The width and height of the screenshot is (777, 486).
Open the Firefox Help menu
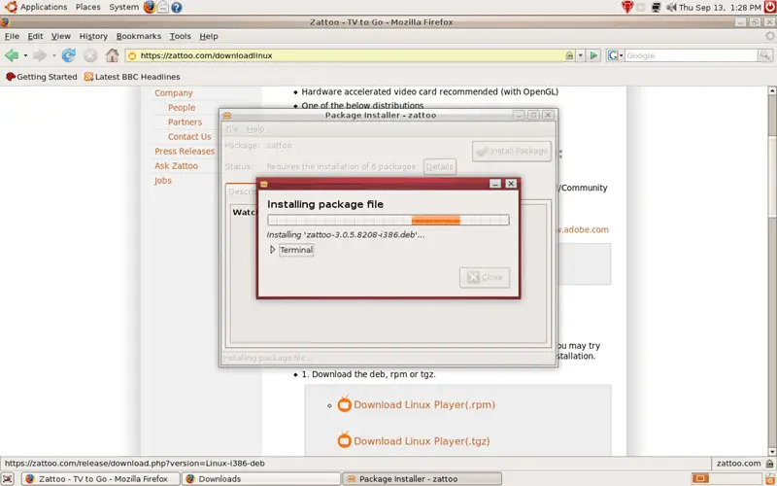tap(209, 36)
